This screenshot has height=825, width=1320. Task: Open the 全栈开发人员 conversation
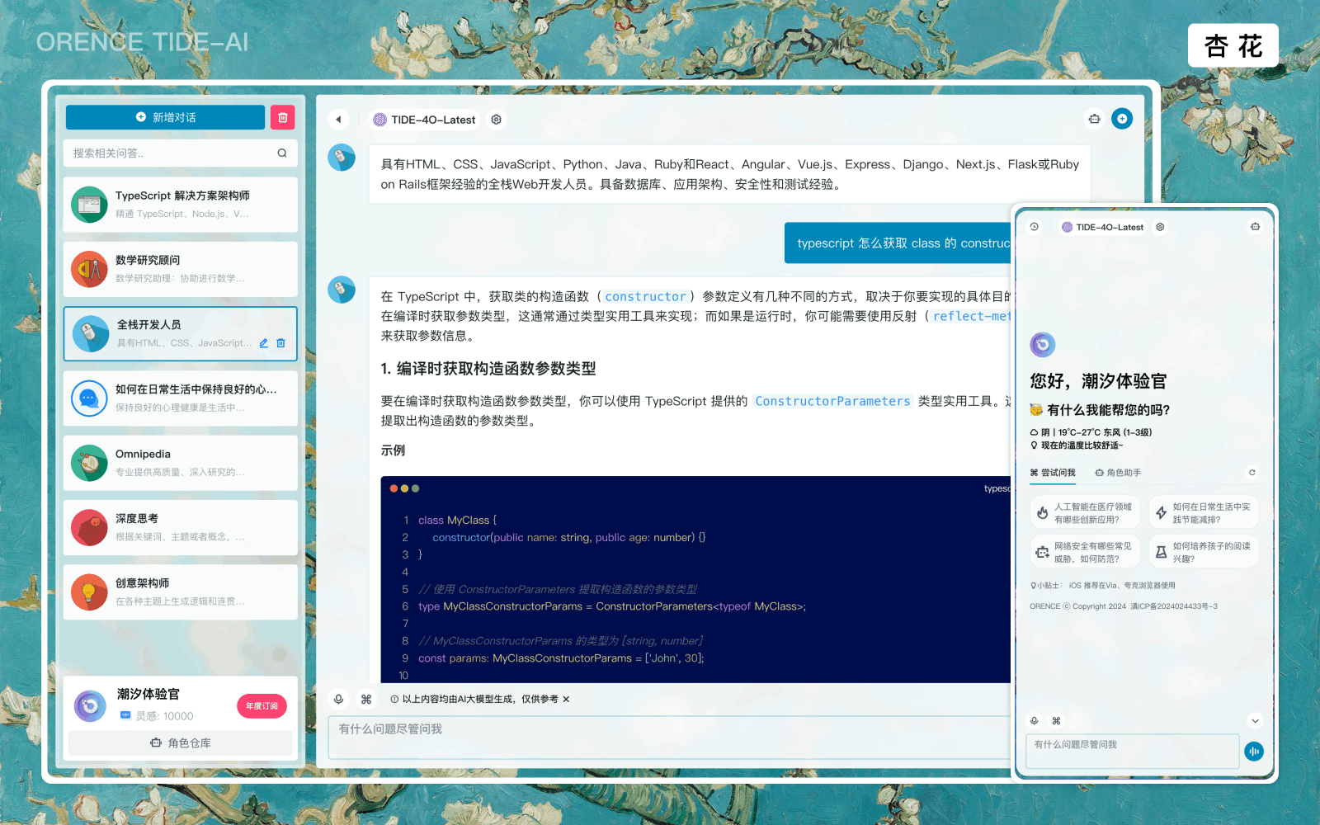(180, 333)
